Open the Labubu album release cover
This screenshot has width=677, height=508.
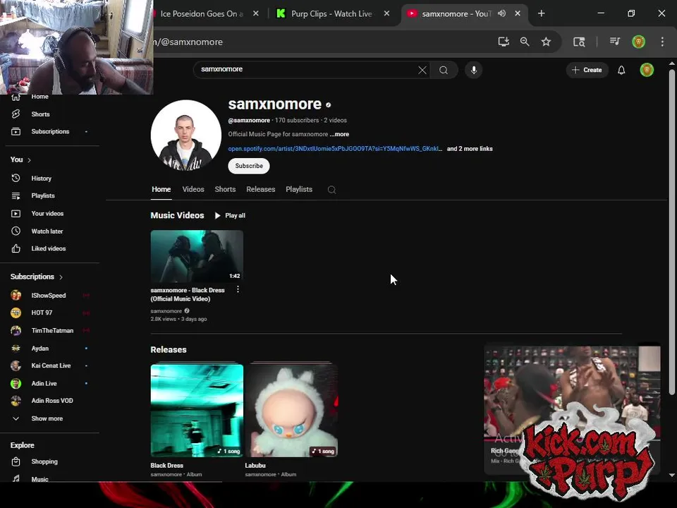point(291,410)
